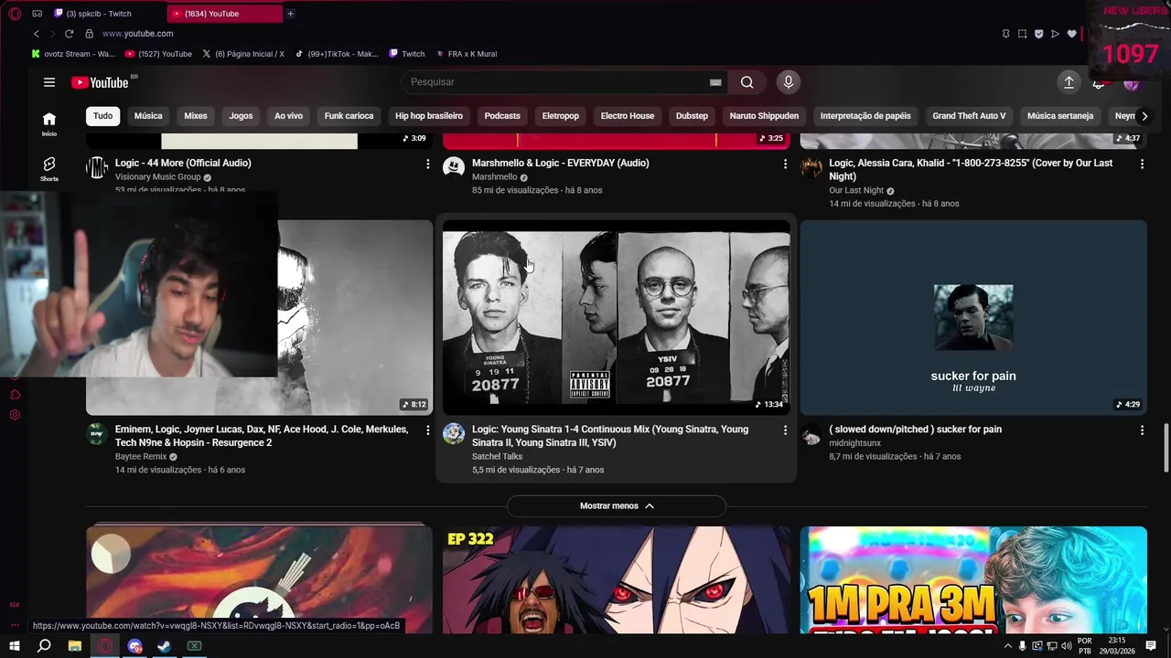
Task: Open the FRA x K Mural bookmark
Action: (467, 54)
